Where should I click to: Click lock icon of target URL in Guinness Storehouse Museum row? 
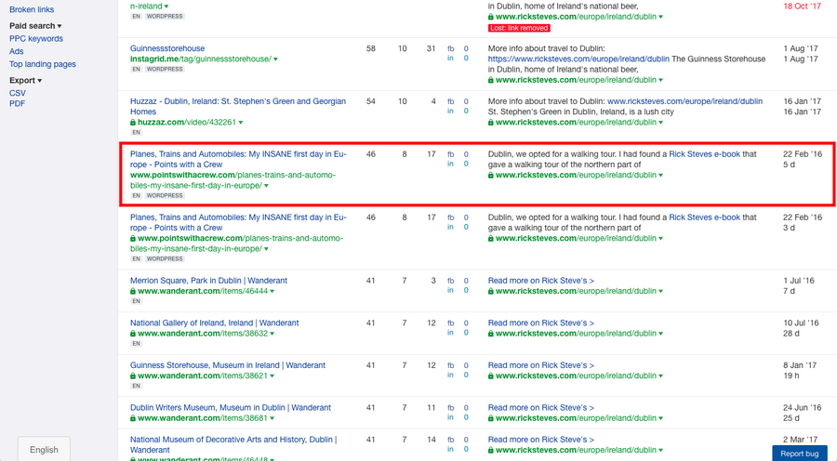coord(490,375)
